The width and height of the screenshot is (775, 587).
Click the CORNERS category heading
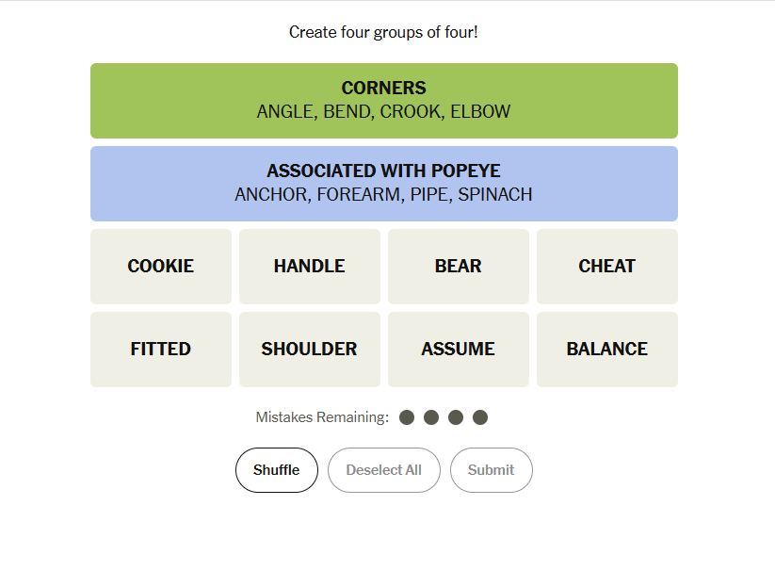tap(384, 89)
